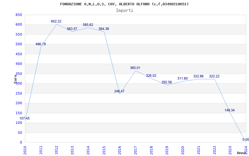
Task: Click the 300 y-axis tick label
Action: [19, 83]
